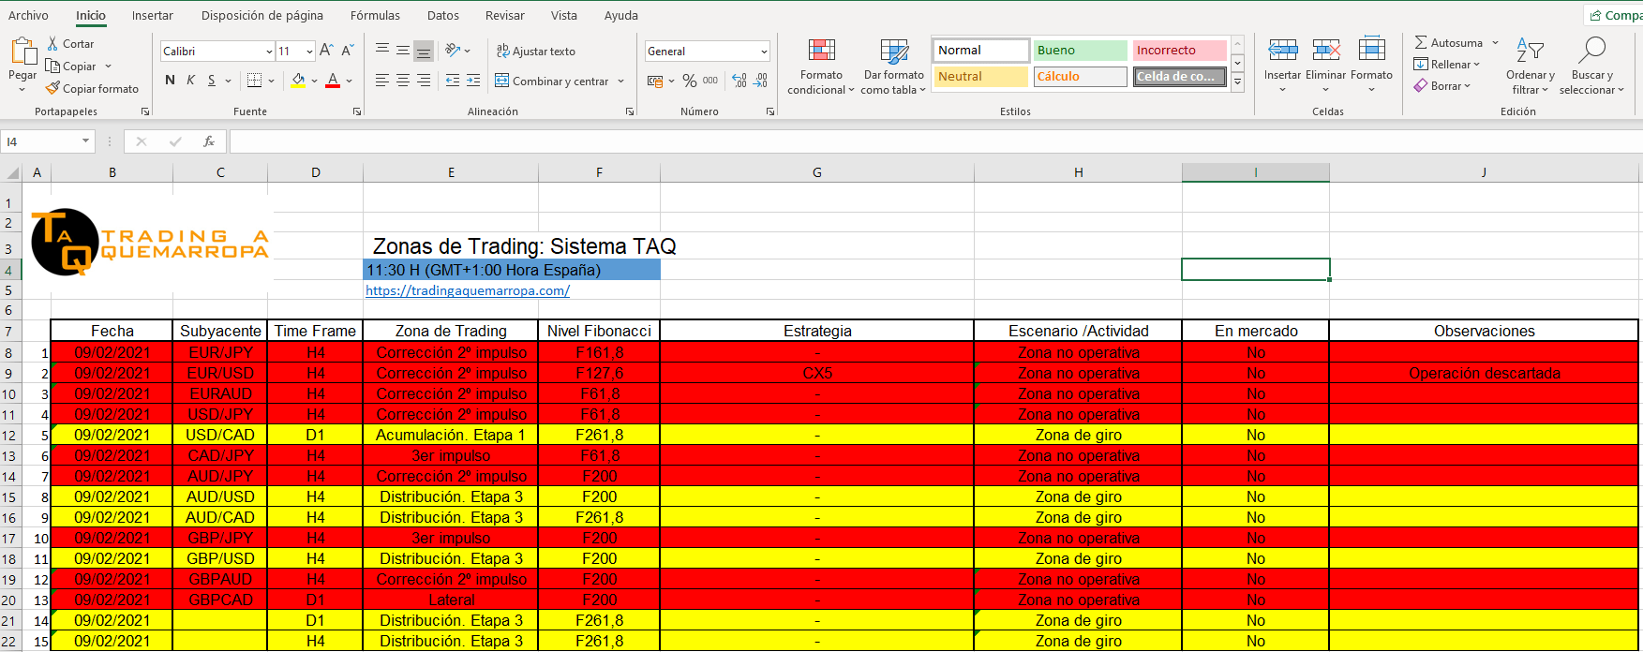This screenshot has height=652, width=1643.
Task: Click the Cortar scissors icon
Action: [x=53, y=44]
